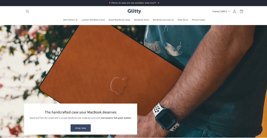Open the search magnifier icon
Viewport: 267px width, 138px height.
coord(27,11)
